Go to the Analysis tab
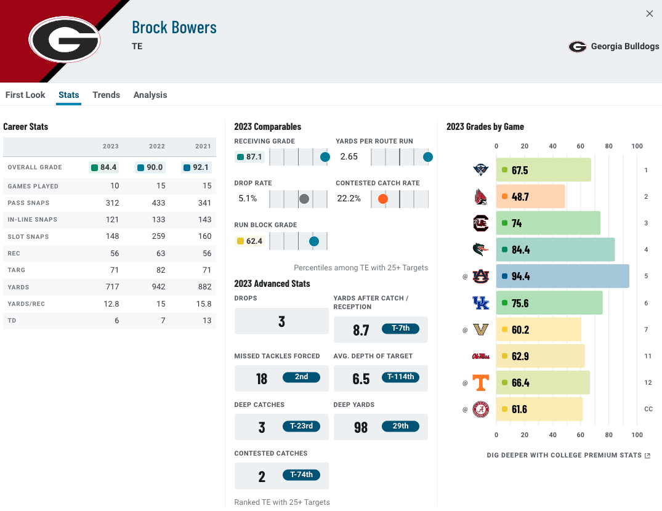This screenshot has height=511, width=662. coord(150,95)
